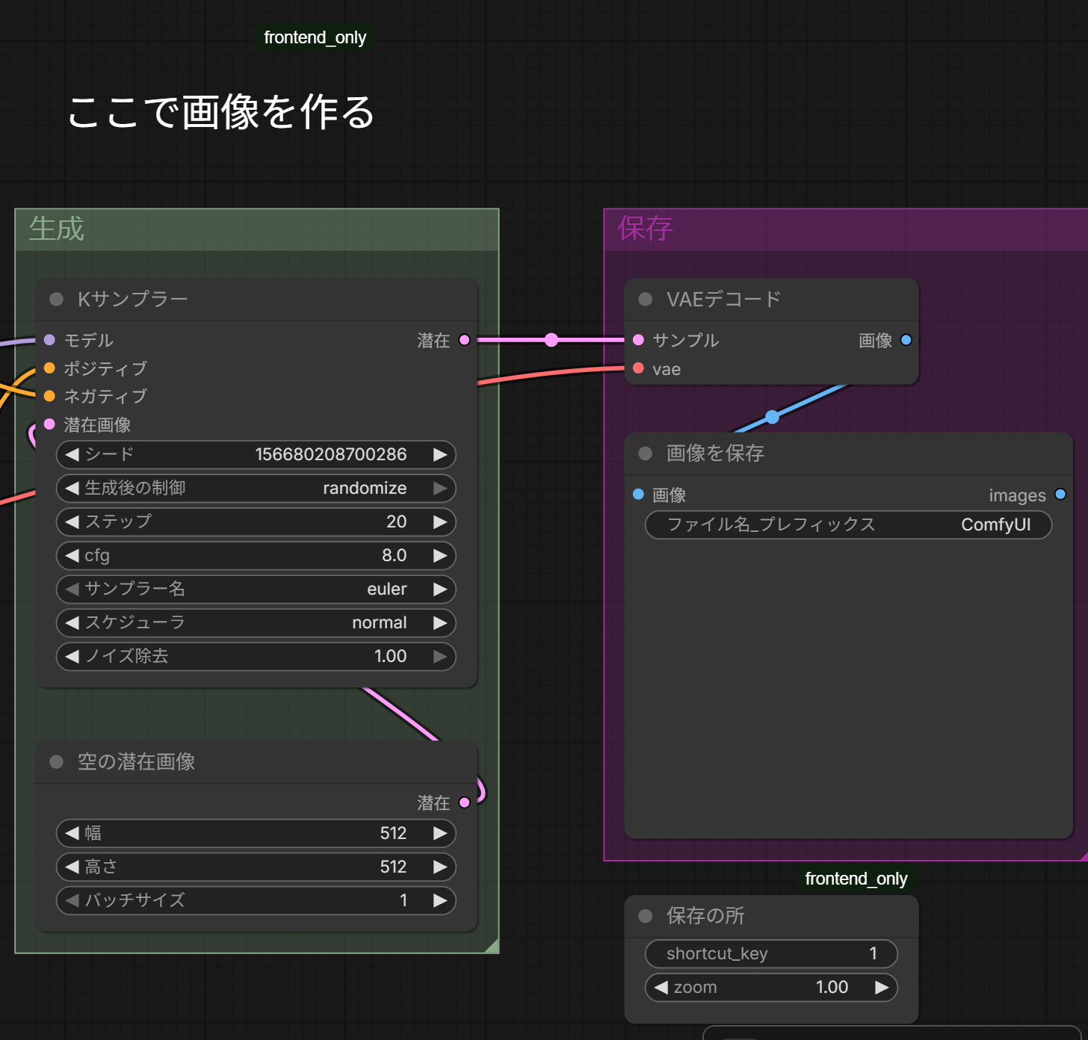Viewport: 1088px width, 1040px height.
Task: Increase the シード value with right arrow
Action: (440, 454)
